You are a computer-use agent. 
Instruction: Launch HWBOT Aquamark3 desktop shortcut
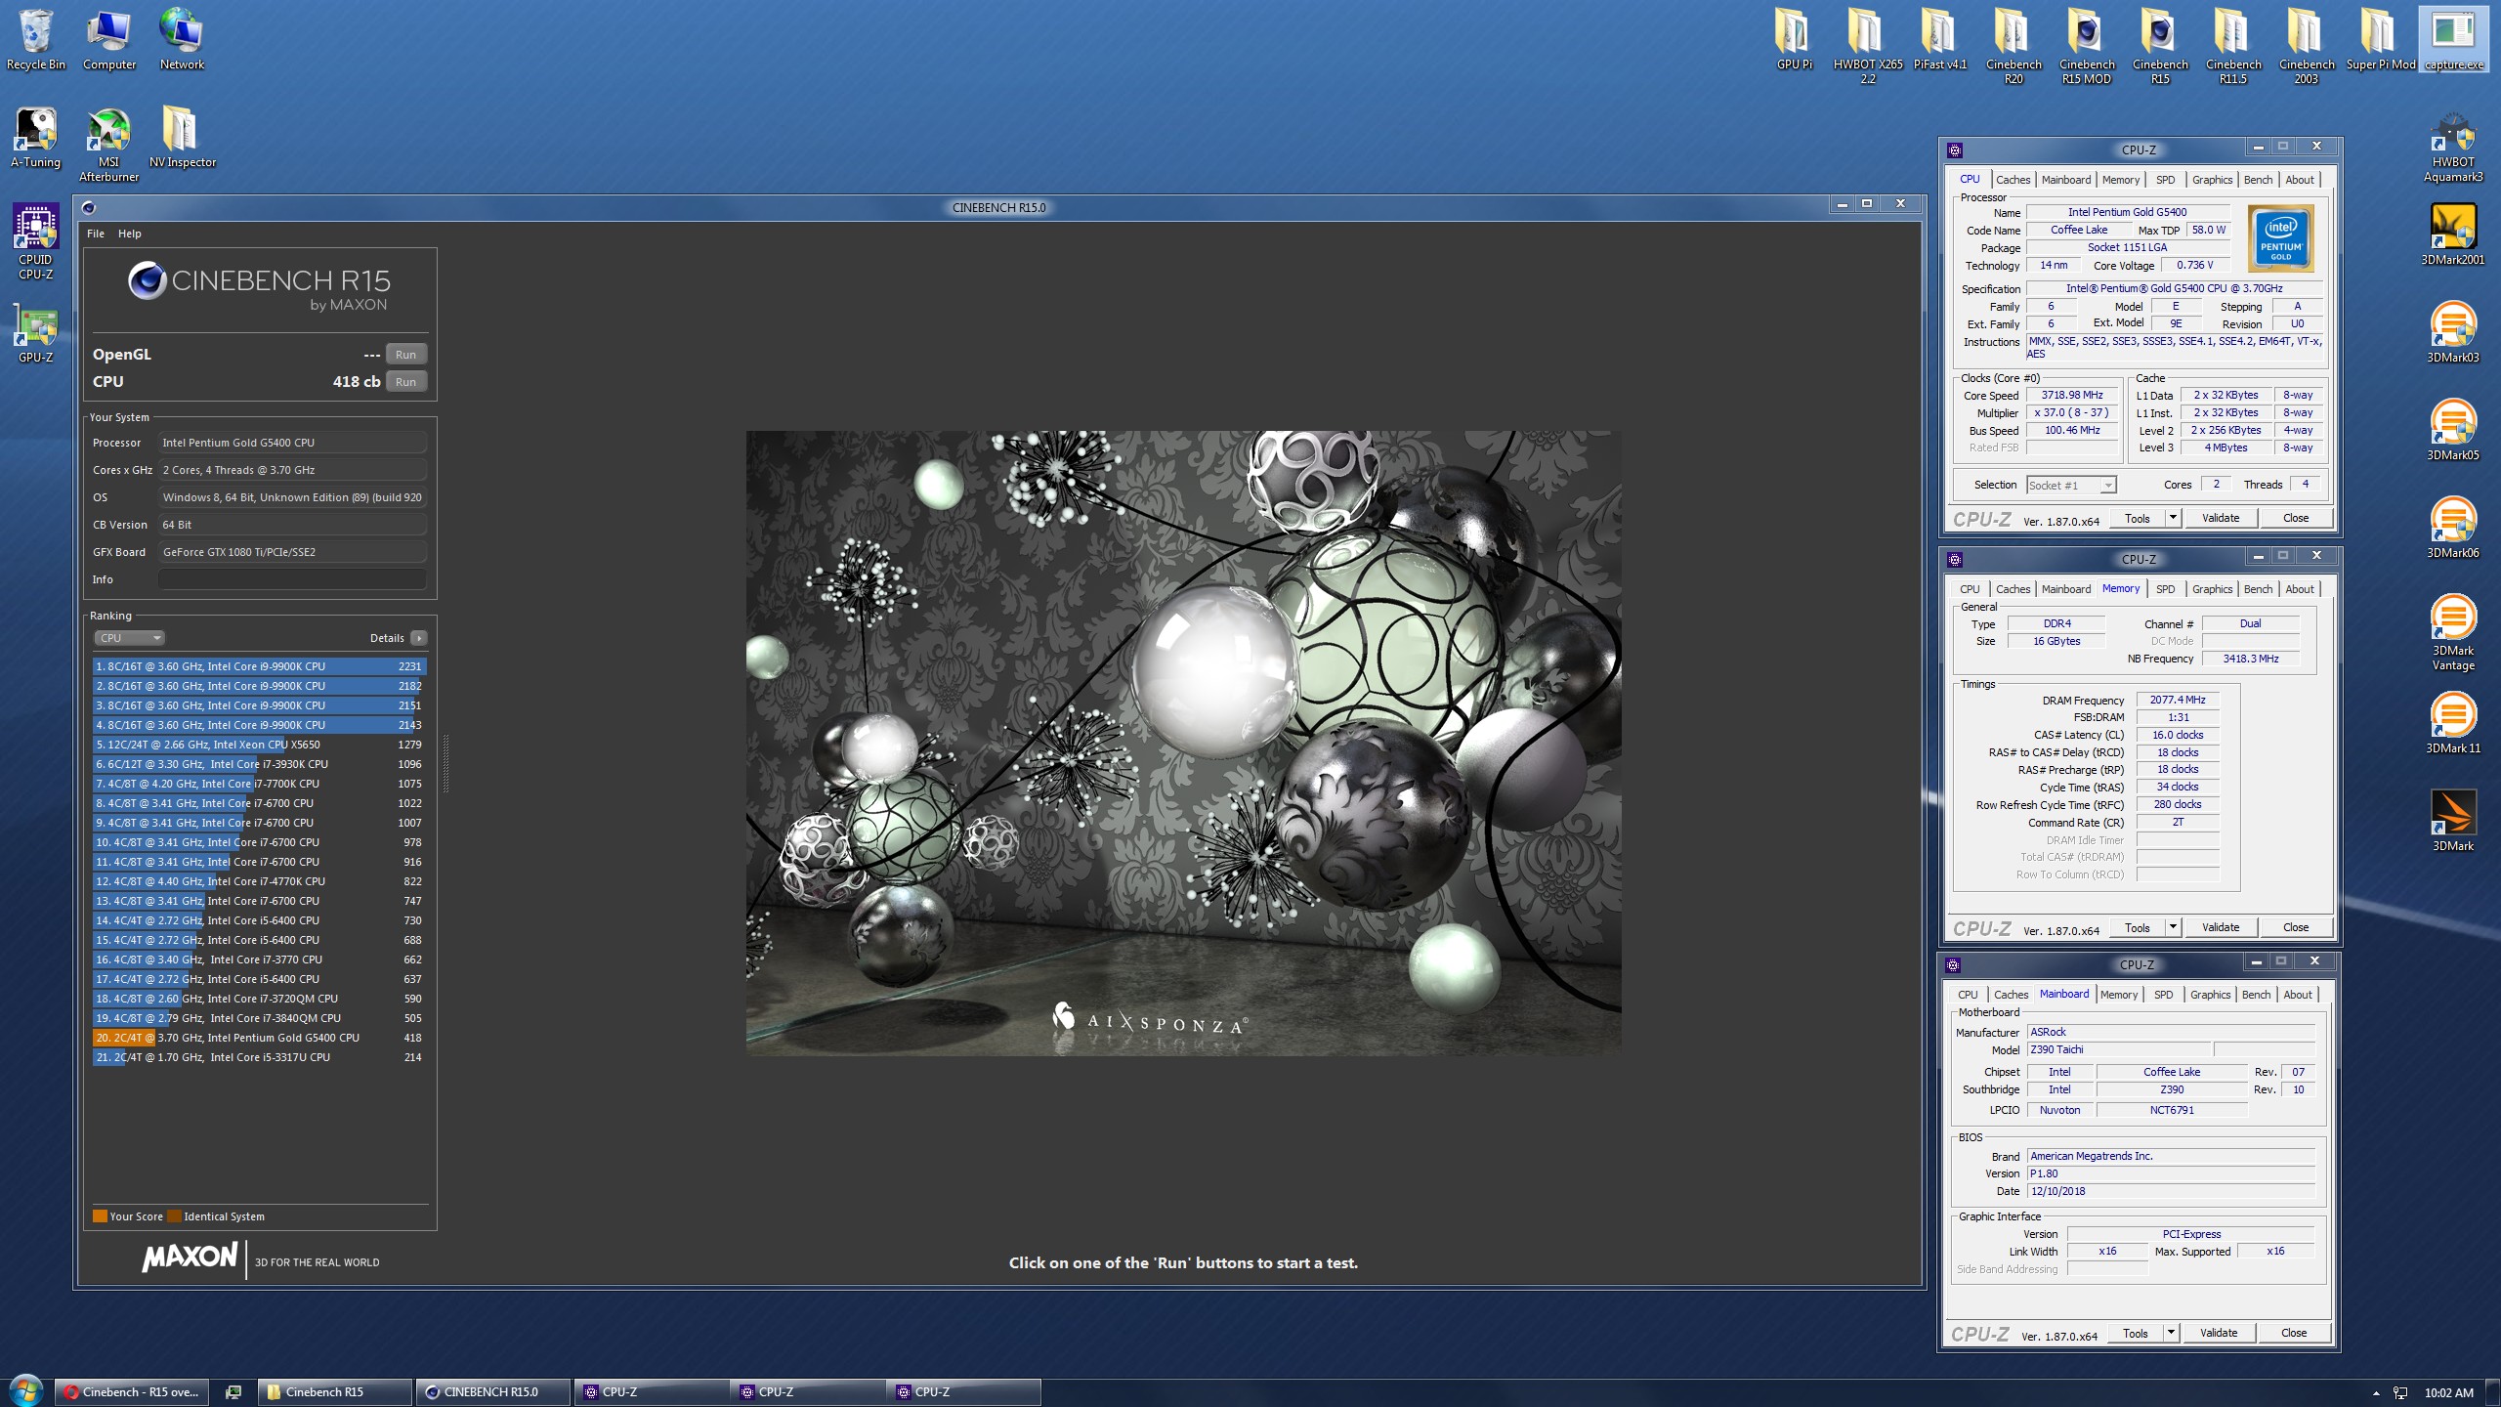coord(2452,147)
